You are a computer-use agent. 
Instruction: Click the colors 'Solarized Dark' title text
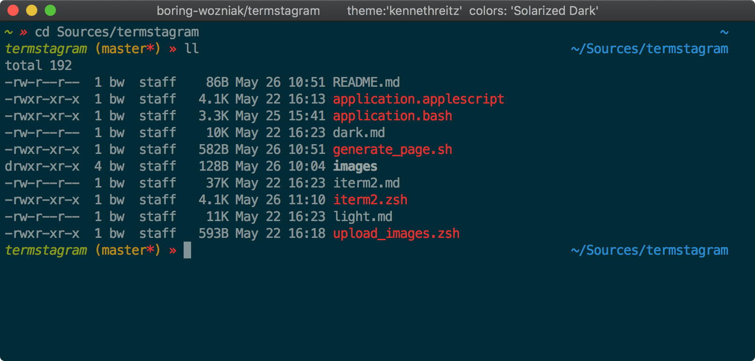click(x=534, y=11)
